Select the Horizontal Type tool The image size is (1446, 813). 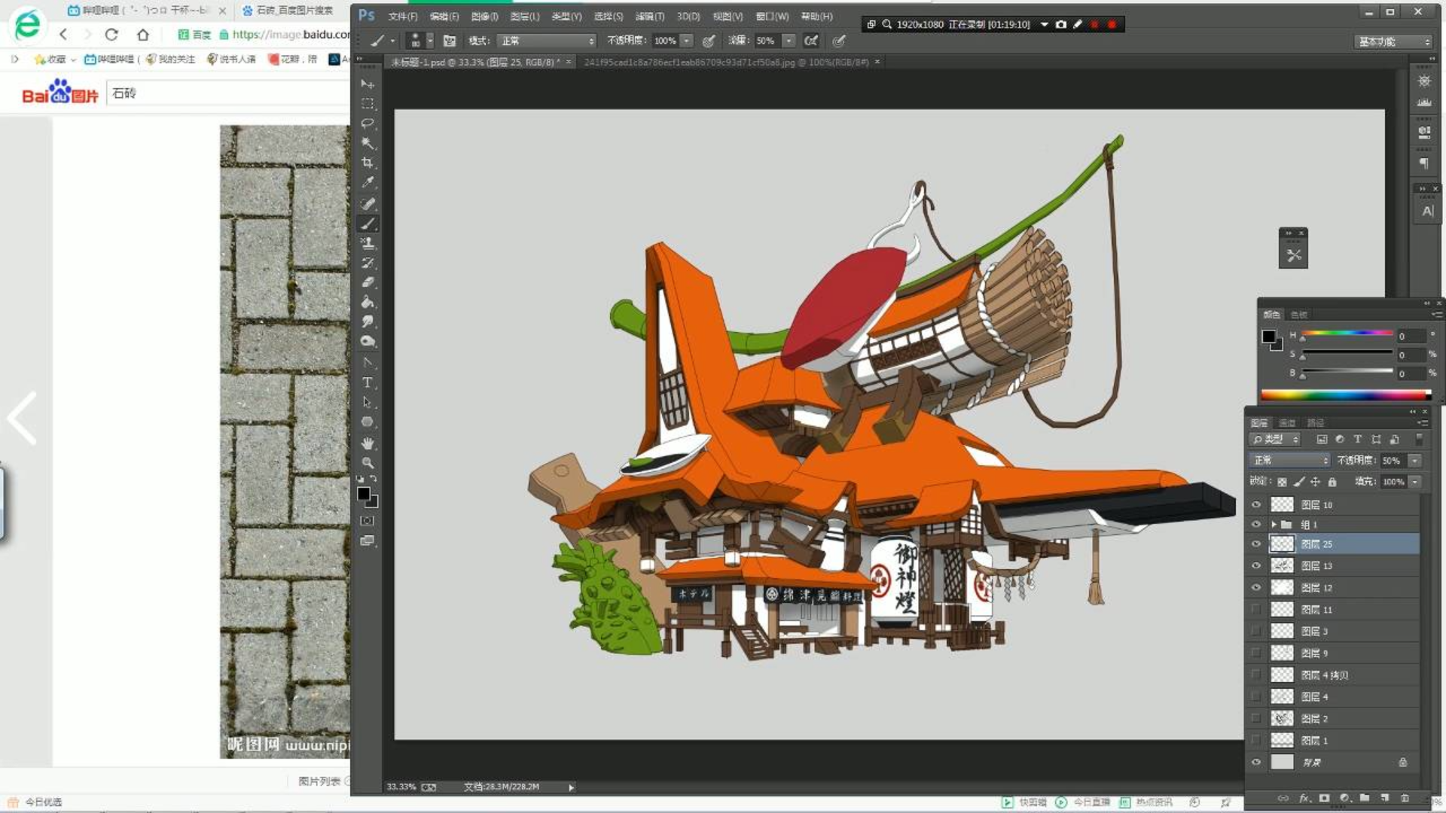coord(368,382)
